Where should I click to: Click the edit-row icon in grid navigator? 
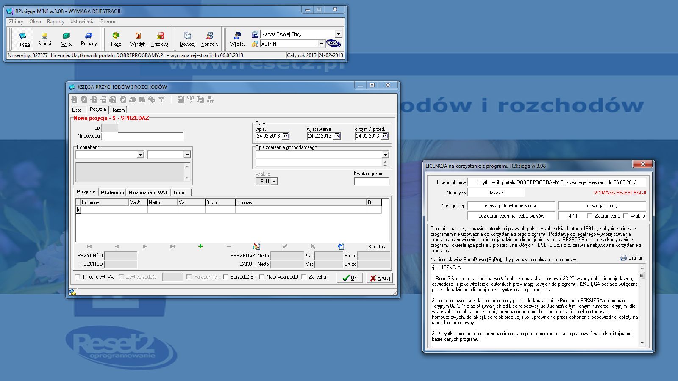(x=257, y=246)
